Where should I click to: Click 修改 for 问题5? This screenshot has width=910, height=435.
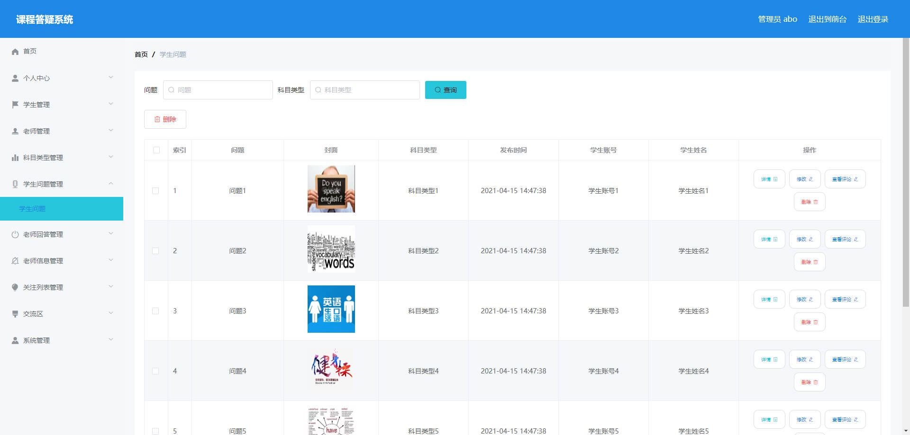pyautogui.click(x=805, y=419)
